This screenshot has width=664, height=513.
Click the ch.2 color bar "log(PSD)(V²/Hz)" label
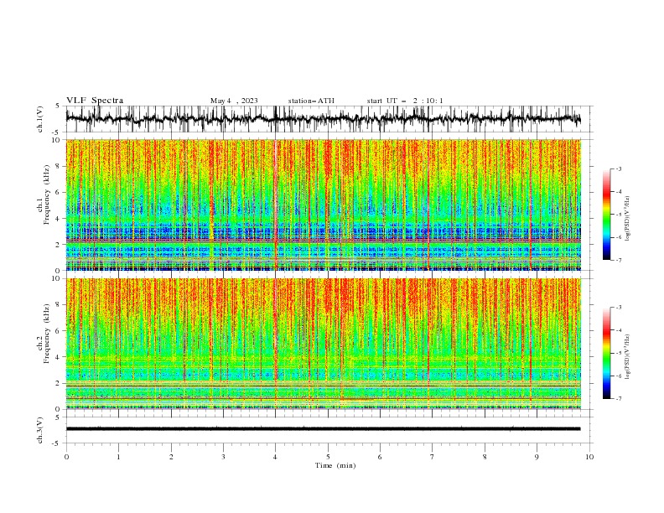tap(627, 357)
